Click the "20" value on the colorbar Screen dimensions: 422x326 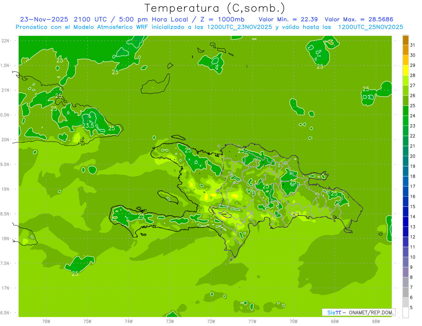[x=413, y=156]
